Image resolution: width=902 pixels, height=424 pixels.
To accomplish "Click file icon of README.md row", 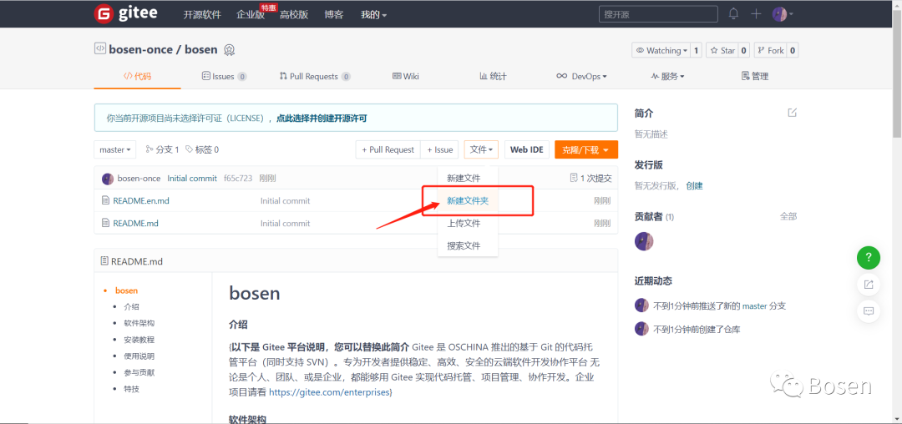I will pyautogui.click(x=105, y=223).
